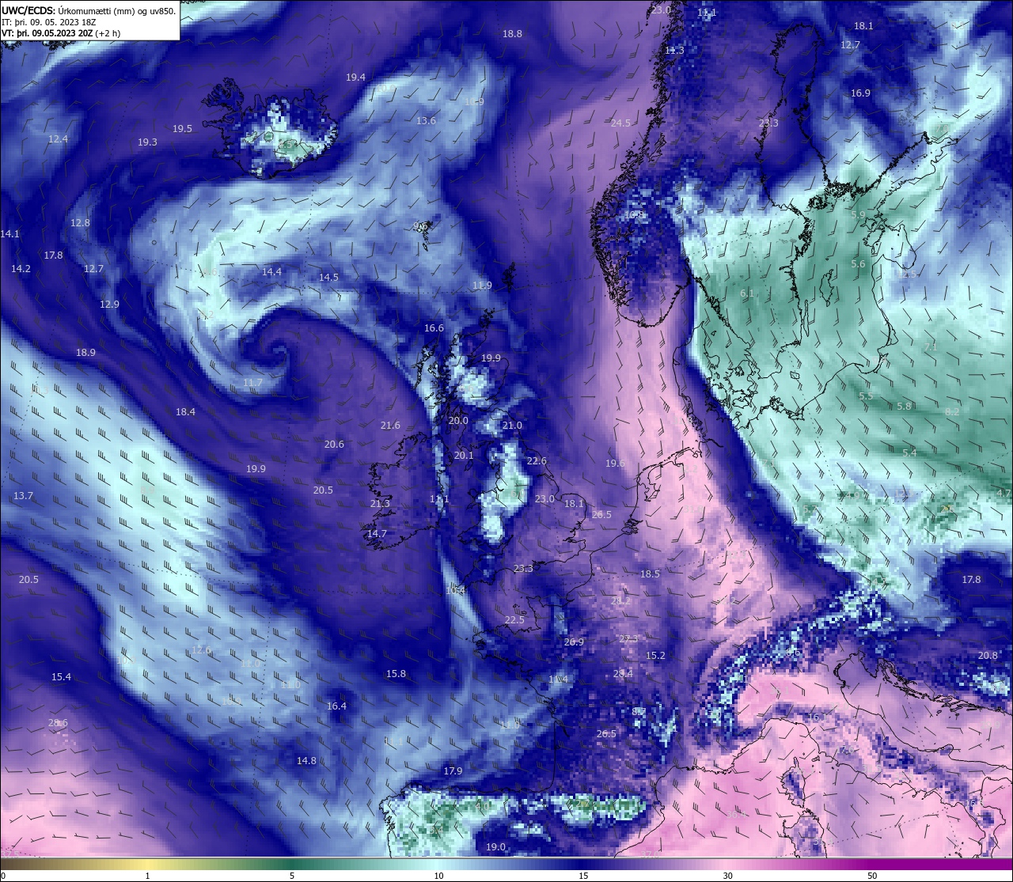This screenshot has width=1013, height=882.
Task: Click the 'UWC/ECDS: Úrkomumætti (mm) og uv850.' title
Action: (89, 11)
